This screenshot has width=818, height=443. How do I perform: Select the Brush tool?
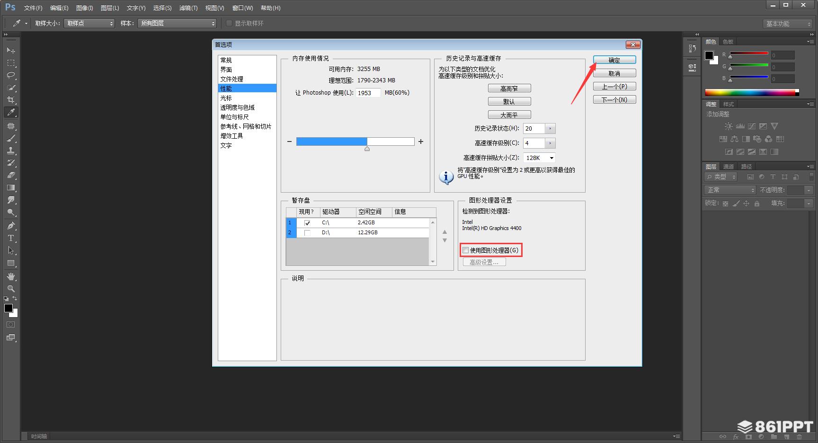click(x=11, y=138)
